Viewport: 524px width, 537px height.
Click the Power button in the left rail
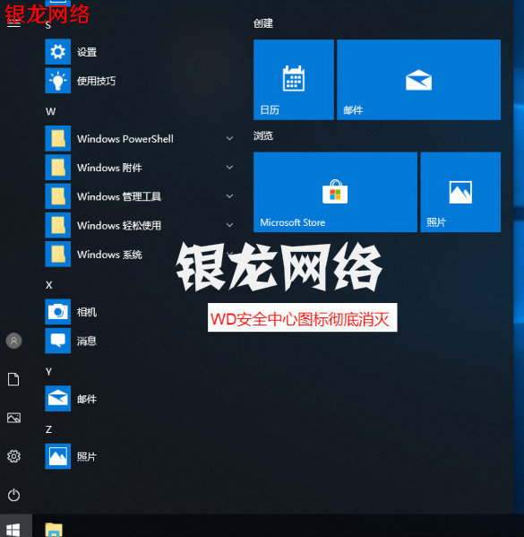coord(13,495)
